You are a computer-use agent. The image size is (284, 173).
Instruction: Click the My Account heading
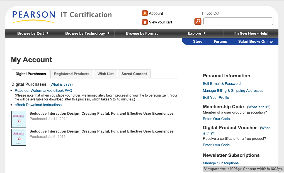(x=31, y=60)
